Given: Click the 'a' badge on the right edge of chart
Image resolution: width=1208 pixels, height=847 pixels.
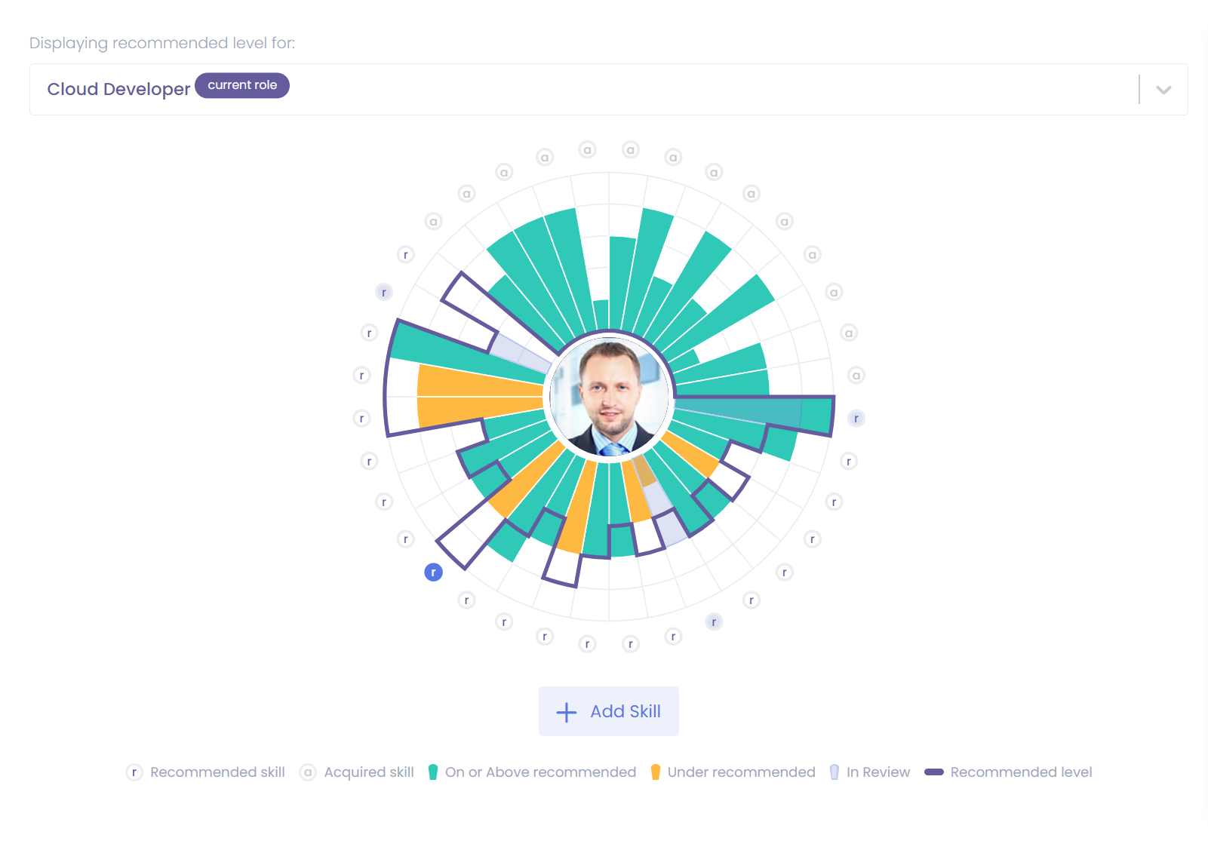Looking at the screenshot, I should pyautogui.click(x=855, y=375).
